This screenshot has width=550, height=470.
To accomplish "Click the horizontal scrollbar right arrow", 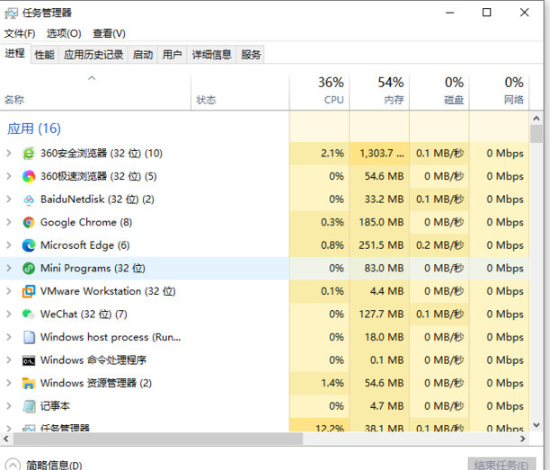I will tap(523, 439).
